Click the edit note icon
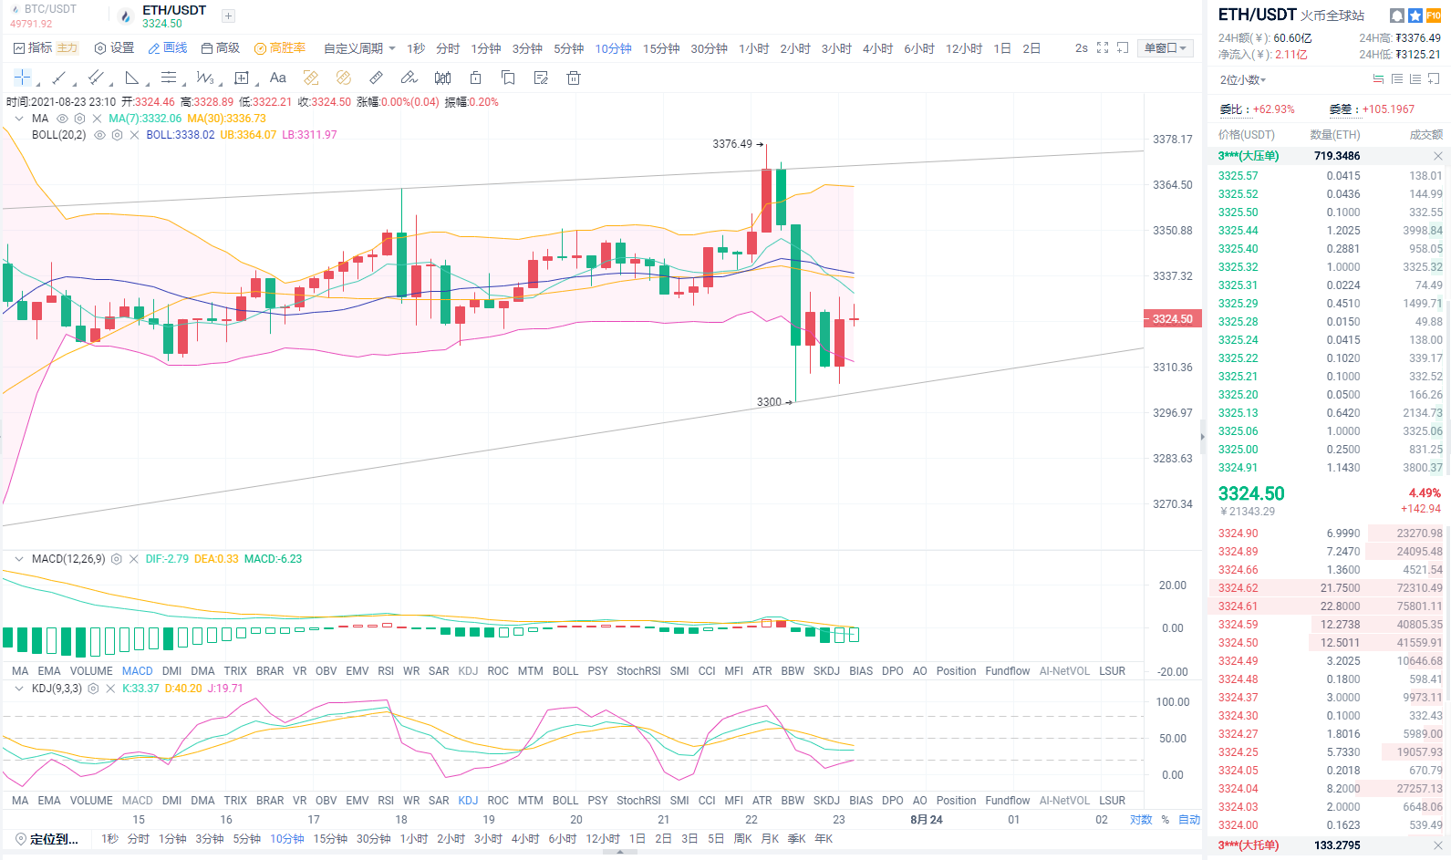Viewport: 1451px width, 860px height. point(541,78)
